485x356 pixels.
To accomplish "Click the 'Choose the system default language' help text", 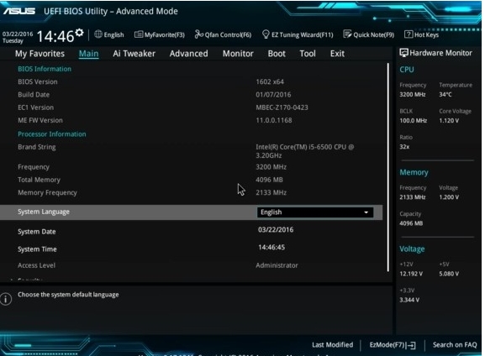I will (x=68, y=295).
